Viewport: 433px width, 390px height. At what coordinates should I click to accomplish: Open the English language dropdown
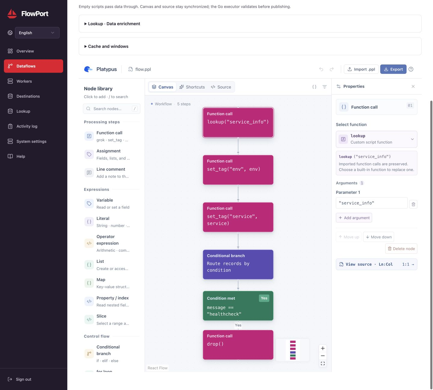pos(37,33)
